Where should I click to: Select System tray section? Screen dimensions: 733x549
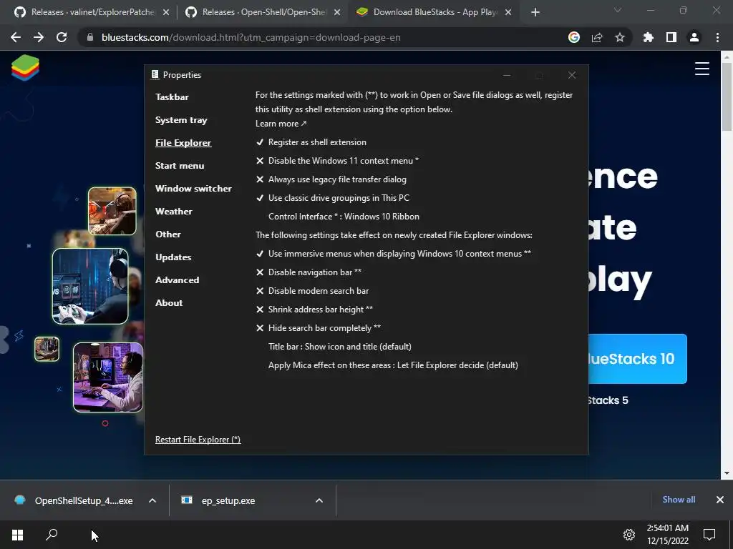tap(181, 120)
